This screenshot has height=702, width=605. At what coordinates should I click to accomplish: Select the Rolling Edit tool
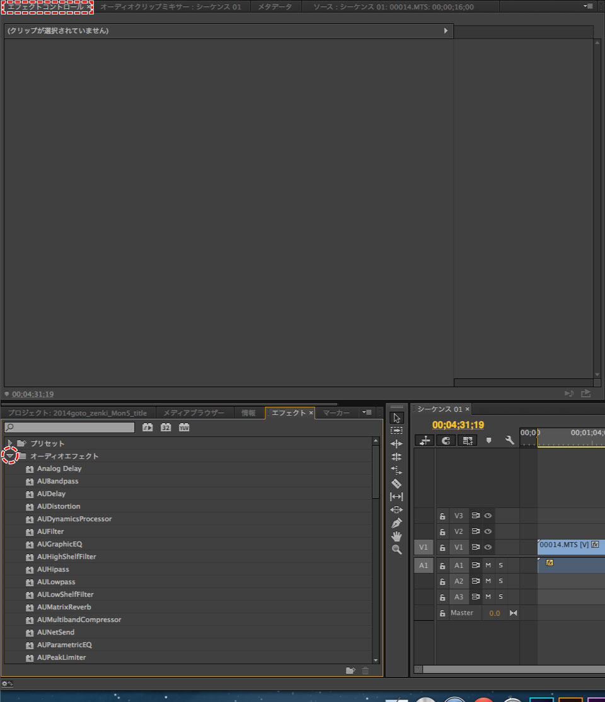click(396, 456)
